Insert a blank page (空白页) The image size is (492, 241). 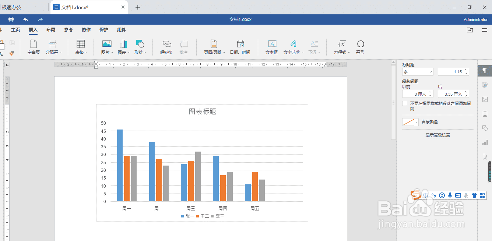pos(34,47)
